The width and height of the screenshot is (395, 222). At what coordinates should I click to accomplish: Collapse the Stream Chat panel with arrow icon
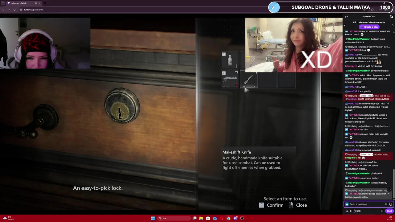pos(347,17)
